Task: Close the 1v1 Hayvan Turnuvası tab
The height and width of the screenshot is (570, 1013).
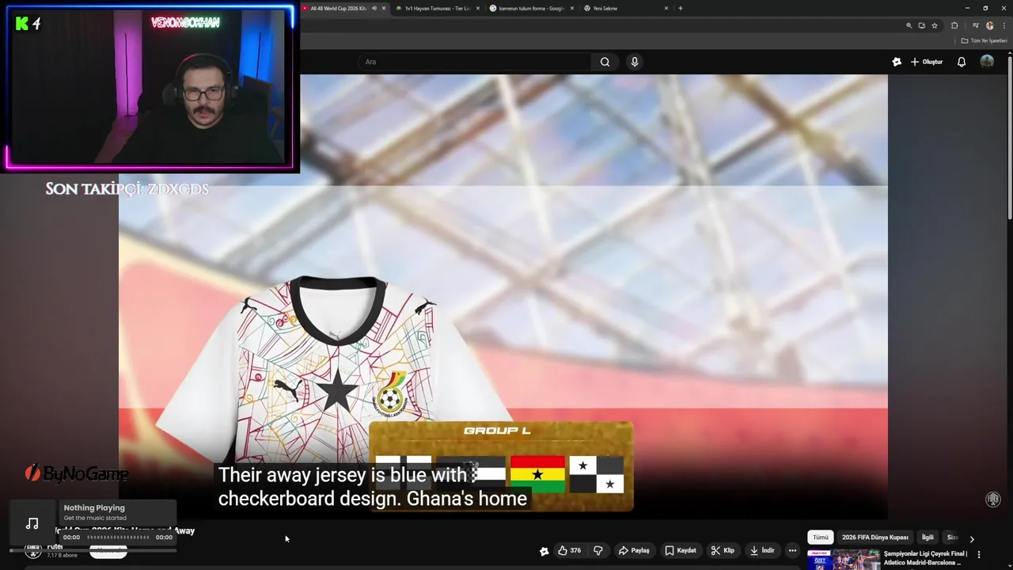Action: 478,8
